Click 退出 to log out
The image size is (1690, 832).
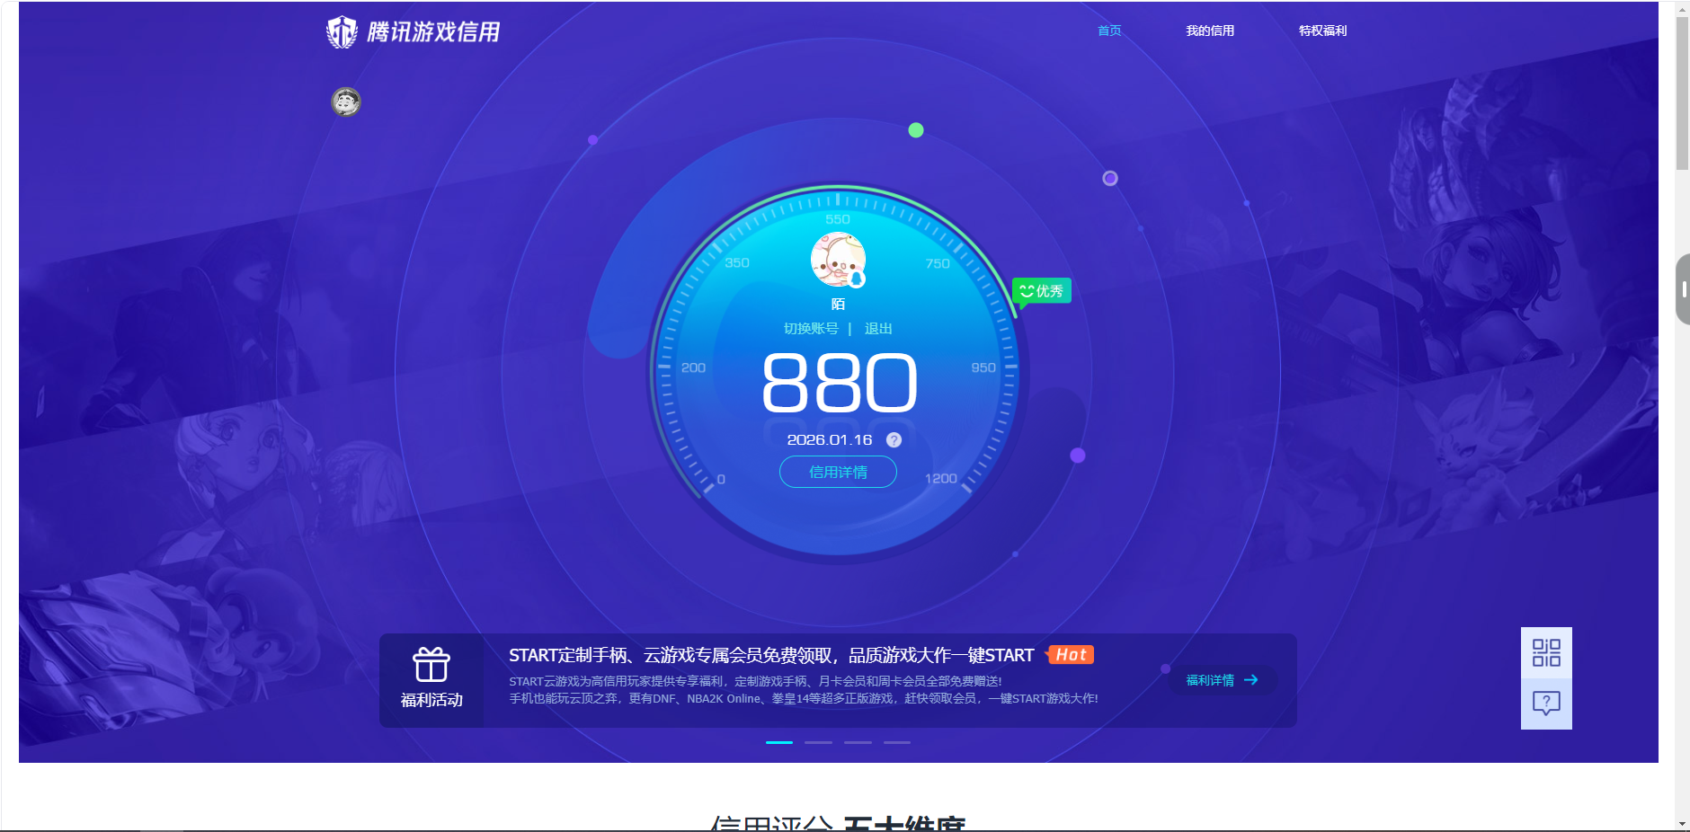(878, 329)
